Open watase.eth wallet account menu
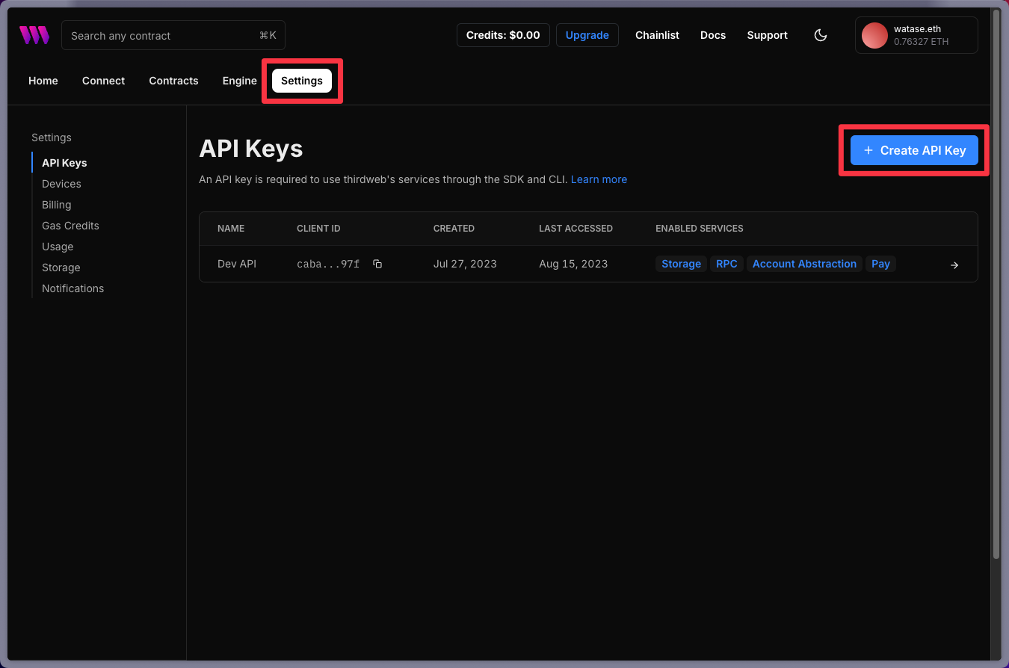Screen dimensions: 1009x668 [x=916, y=35]
